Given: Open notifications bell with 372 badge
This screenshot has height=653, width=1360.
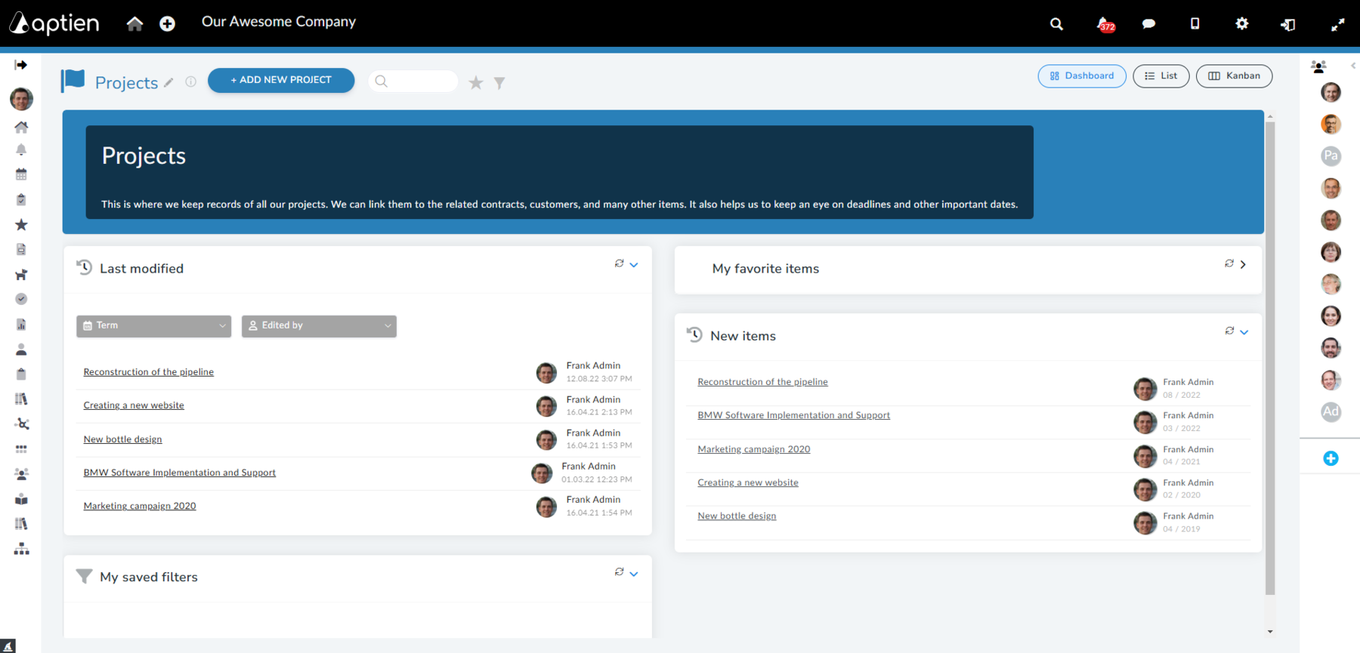Looking at the screenshot, I should [1105, 24].
